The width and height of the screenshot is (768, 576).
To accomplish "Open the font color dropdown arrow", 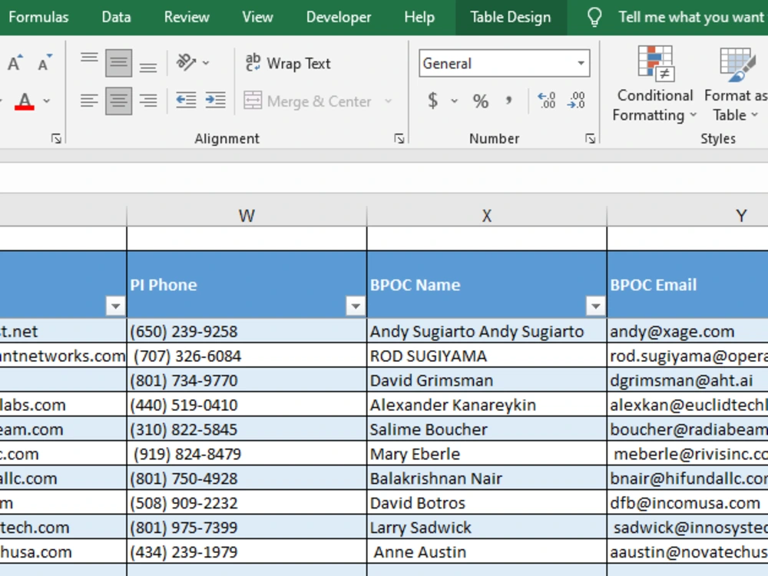I will point(47,101).
